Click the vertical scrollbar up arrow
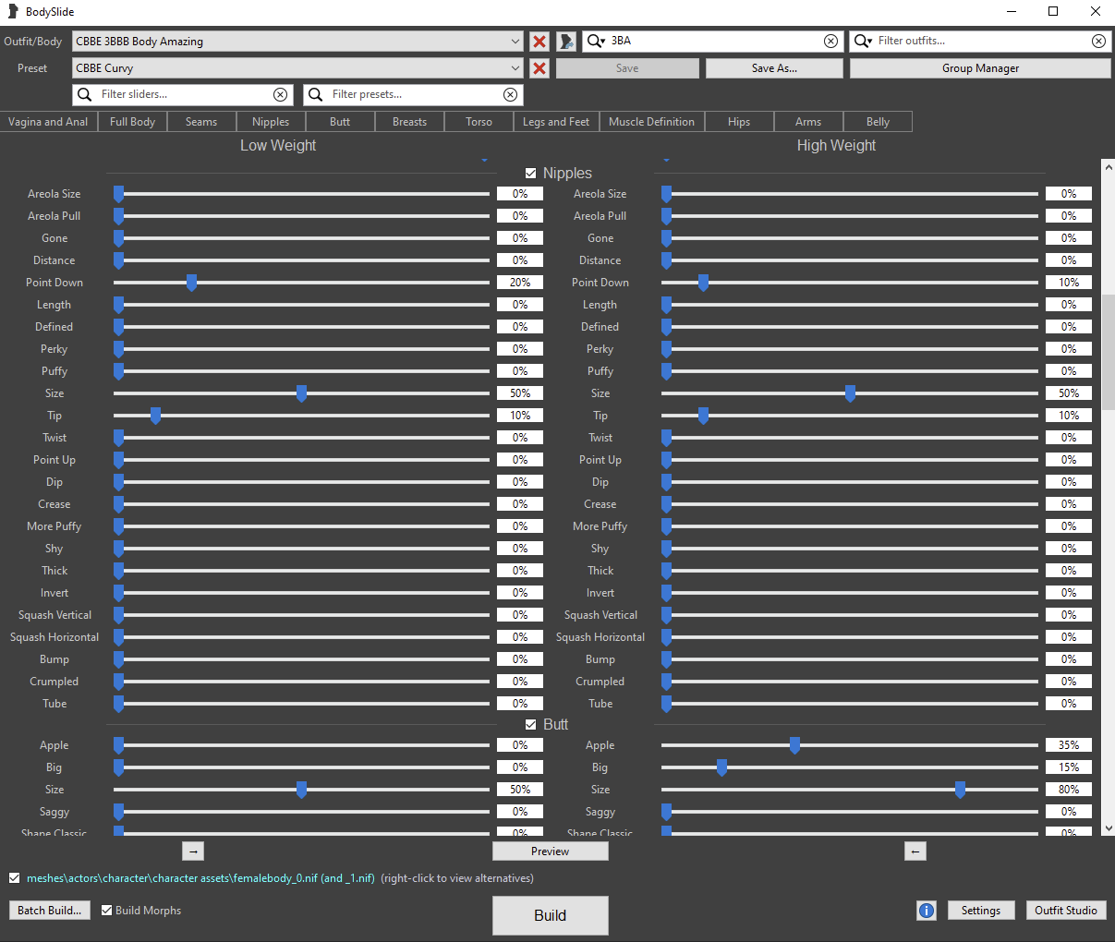Viewport: 1115px width, 942px height. [x=1109, y=167]
